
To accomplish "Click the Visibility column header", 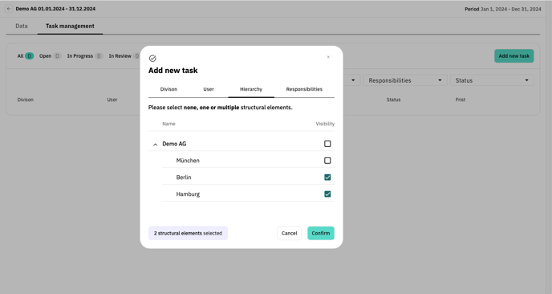I will pyautogui.click(x=325, y=124).
